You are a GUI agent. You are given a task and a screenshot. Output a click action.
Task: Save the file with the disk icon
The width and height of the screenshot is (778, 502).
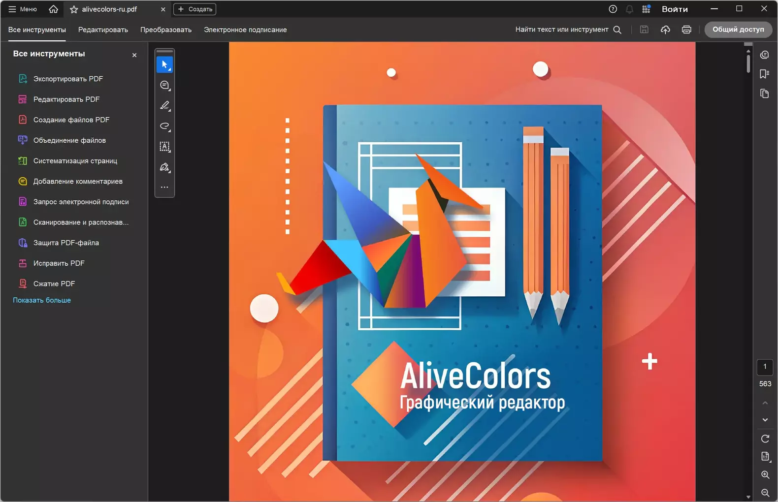[644, 30]
